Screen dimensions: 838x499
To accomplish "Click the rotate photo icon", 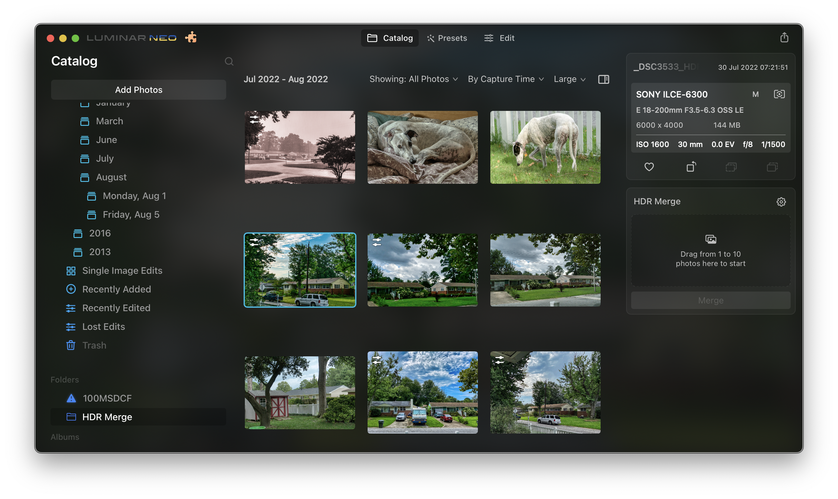I will pos(691,167).
